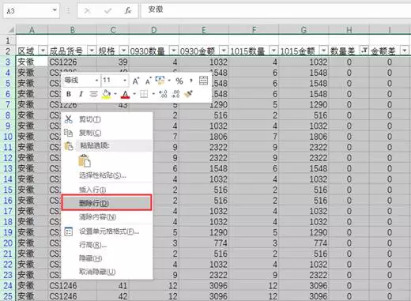
Task: Apply accounting number format
Action: (x=160, y=81)
